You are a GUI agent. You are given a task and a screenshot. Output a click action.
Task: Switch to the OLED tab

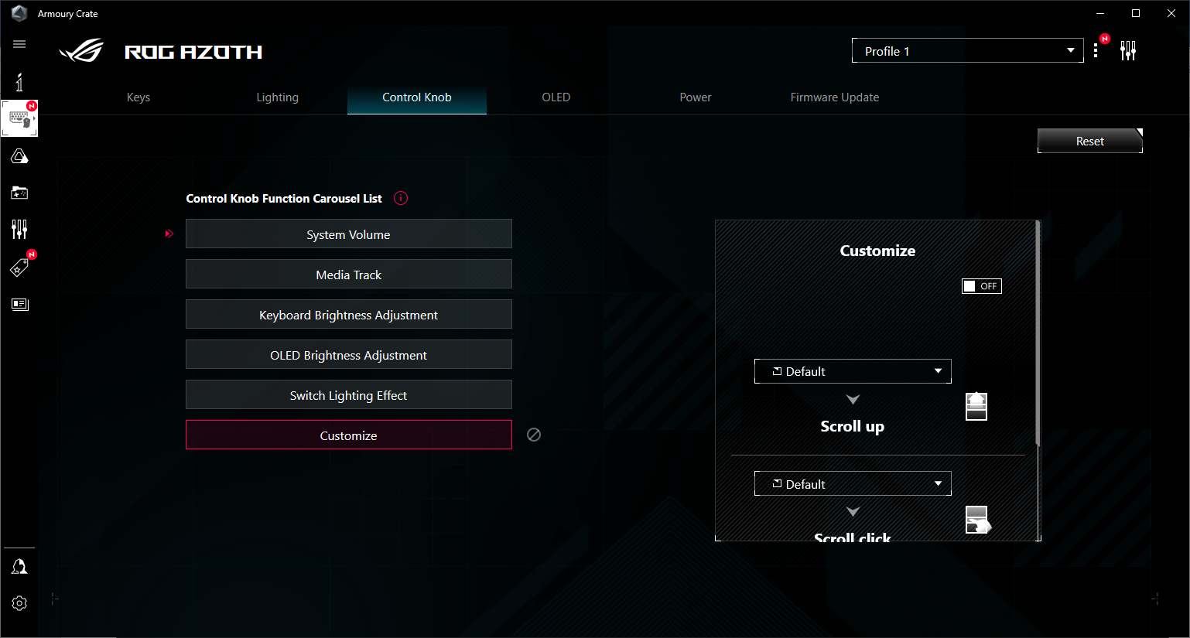[556, 97]
